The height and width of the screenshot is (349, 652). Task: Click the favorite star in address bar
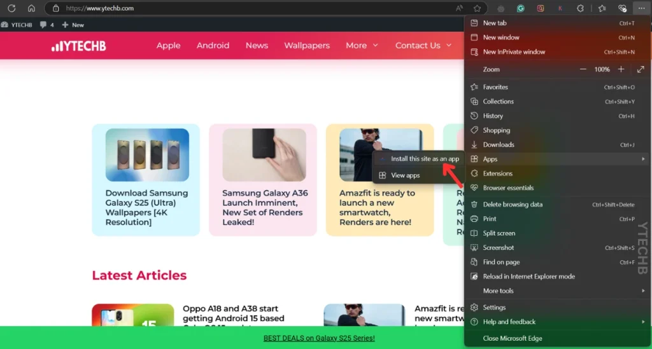[x=477, y=8]
